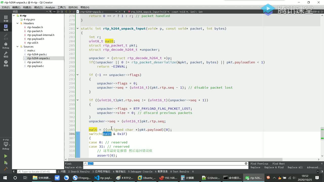Click the filter tree icon
The height and width of the screenshot is (182, 324).
coord(51,12)
